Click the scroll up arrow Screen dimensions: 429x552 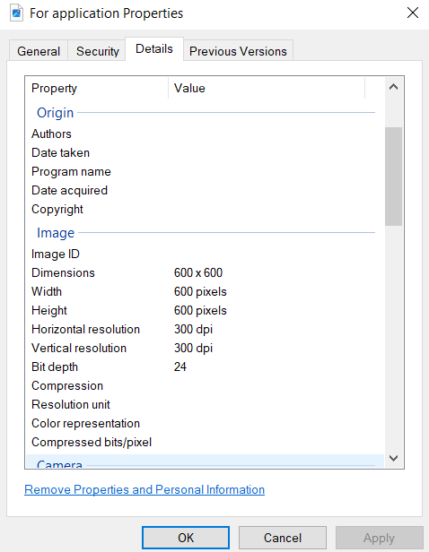pos(393,87)
